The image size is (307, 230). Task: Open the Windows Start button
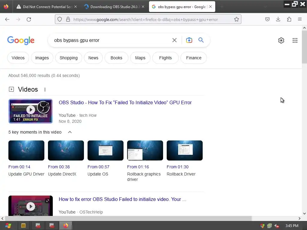pos(8,226)
